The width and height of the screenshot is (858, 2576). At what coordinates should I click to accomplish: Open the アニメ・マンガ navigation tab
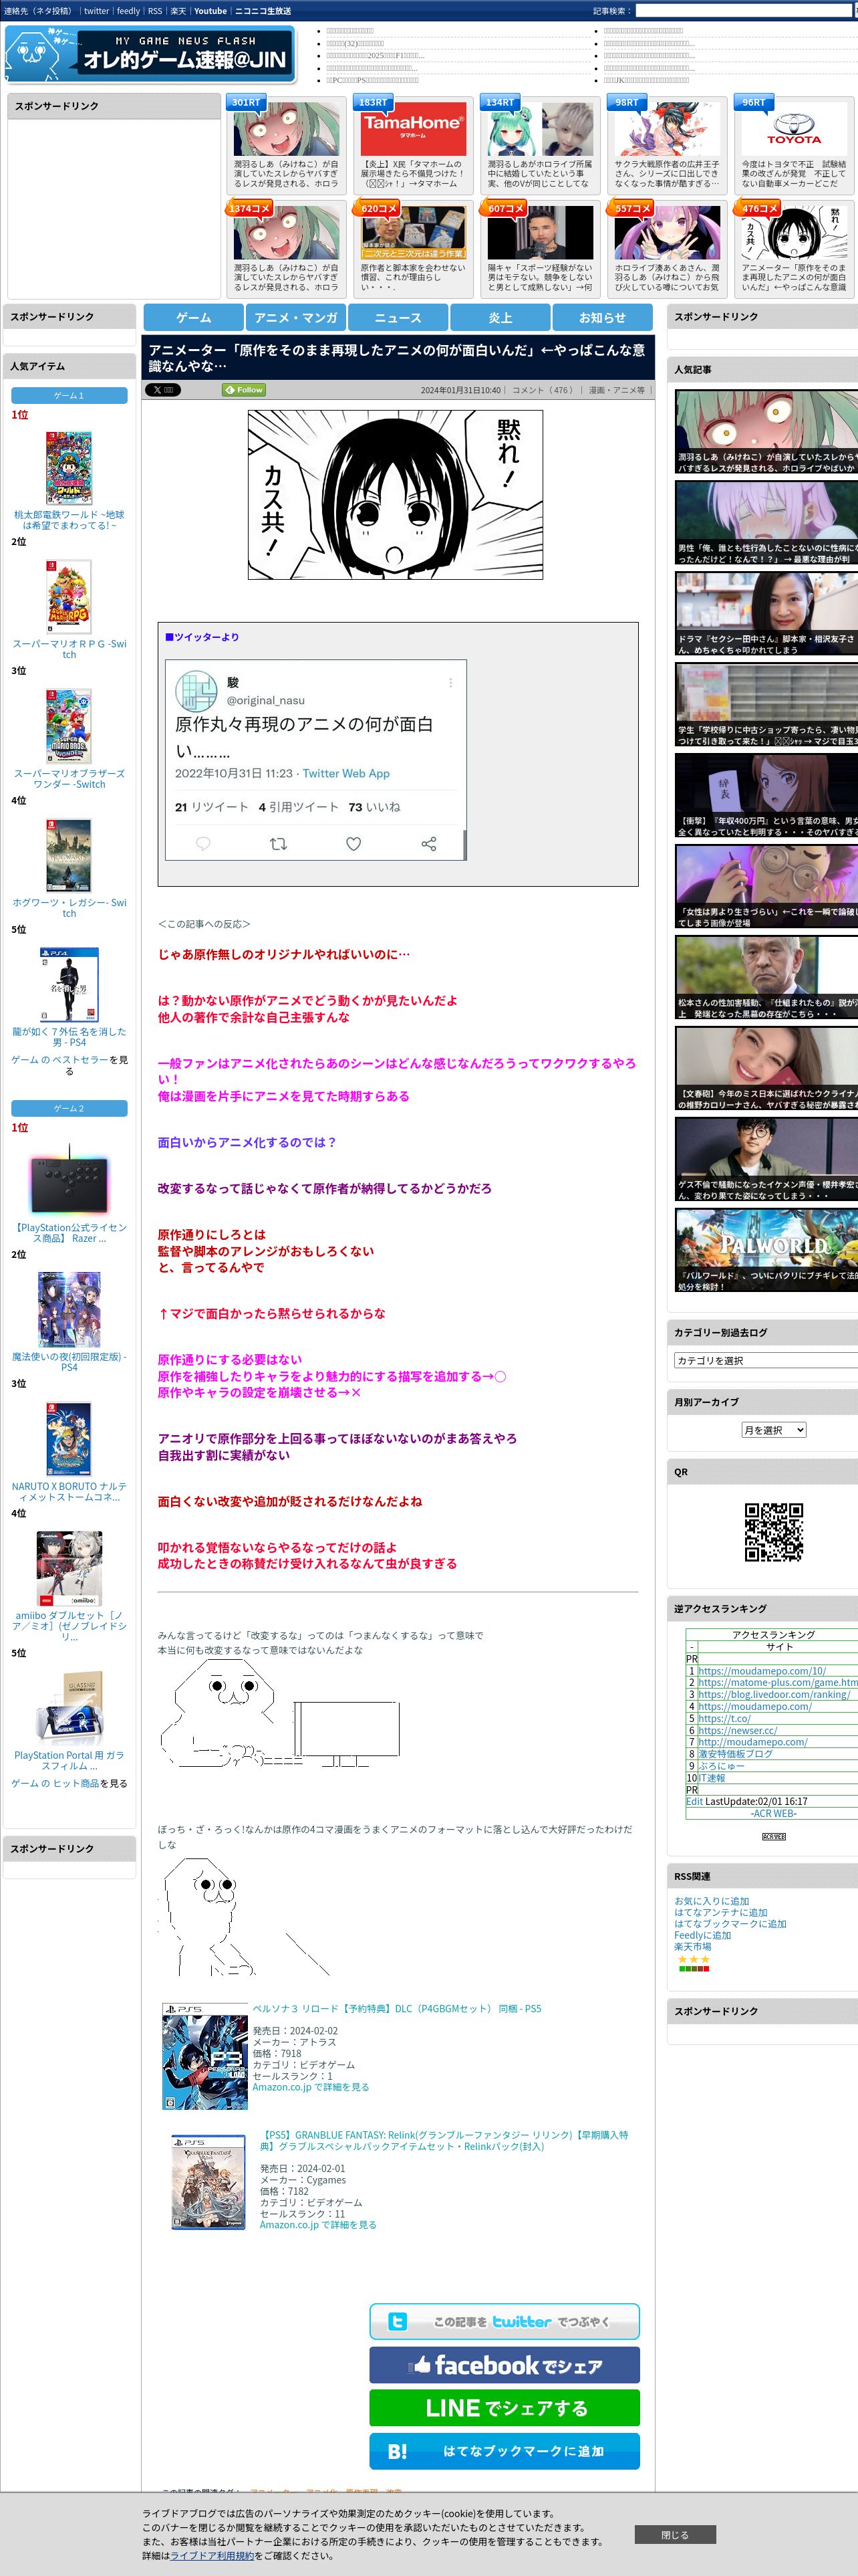295,317
